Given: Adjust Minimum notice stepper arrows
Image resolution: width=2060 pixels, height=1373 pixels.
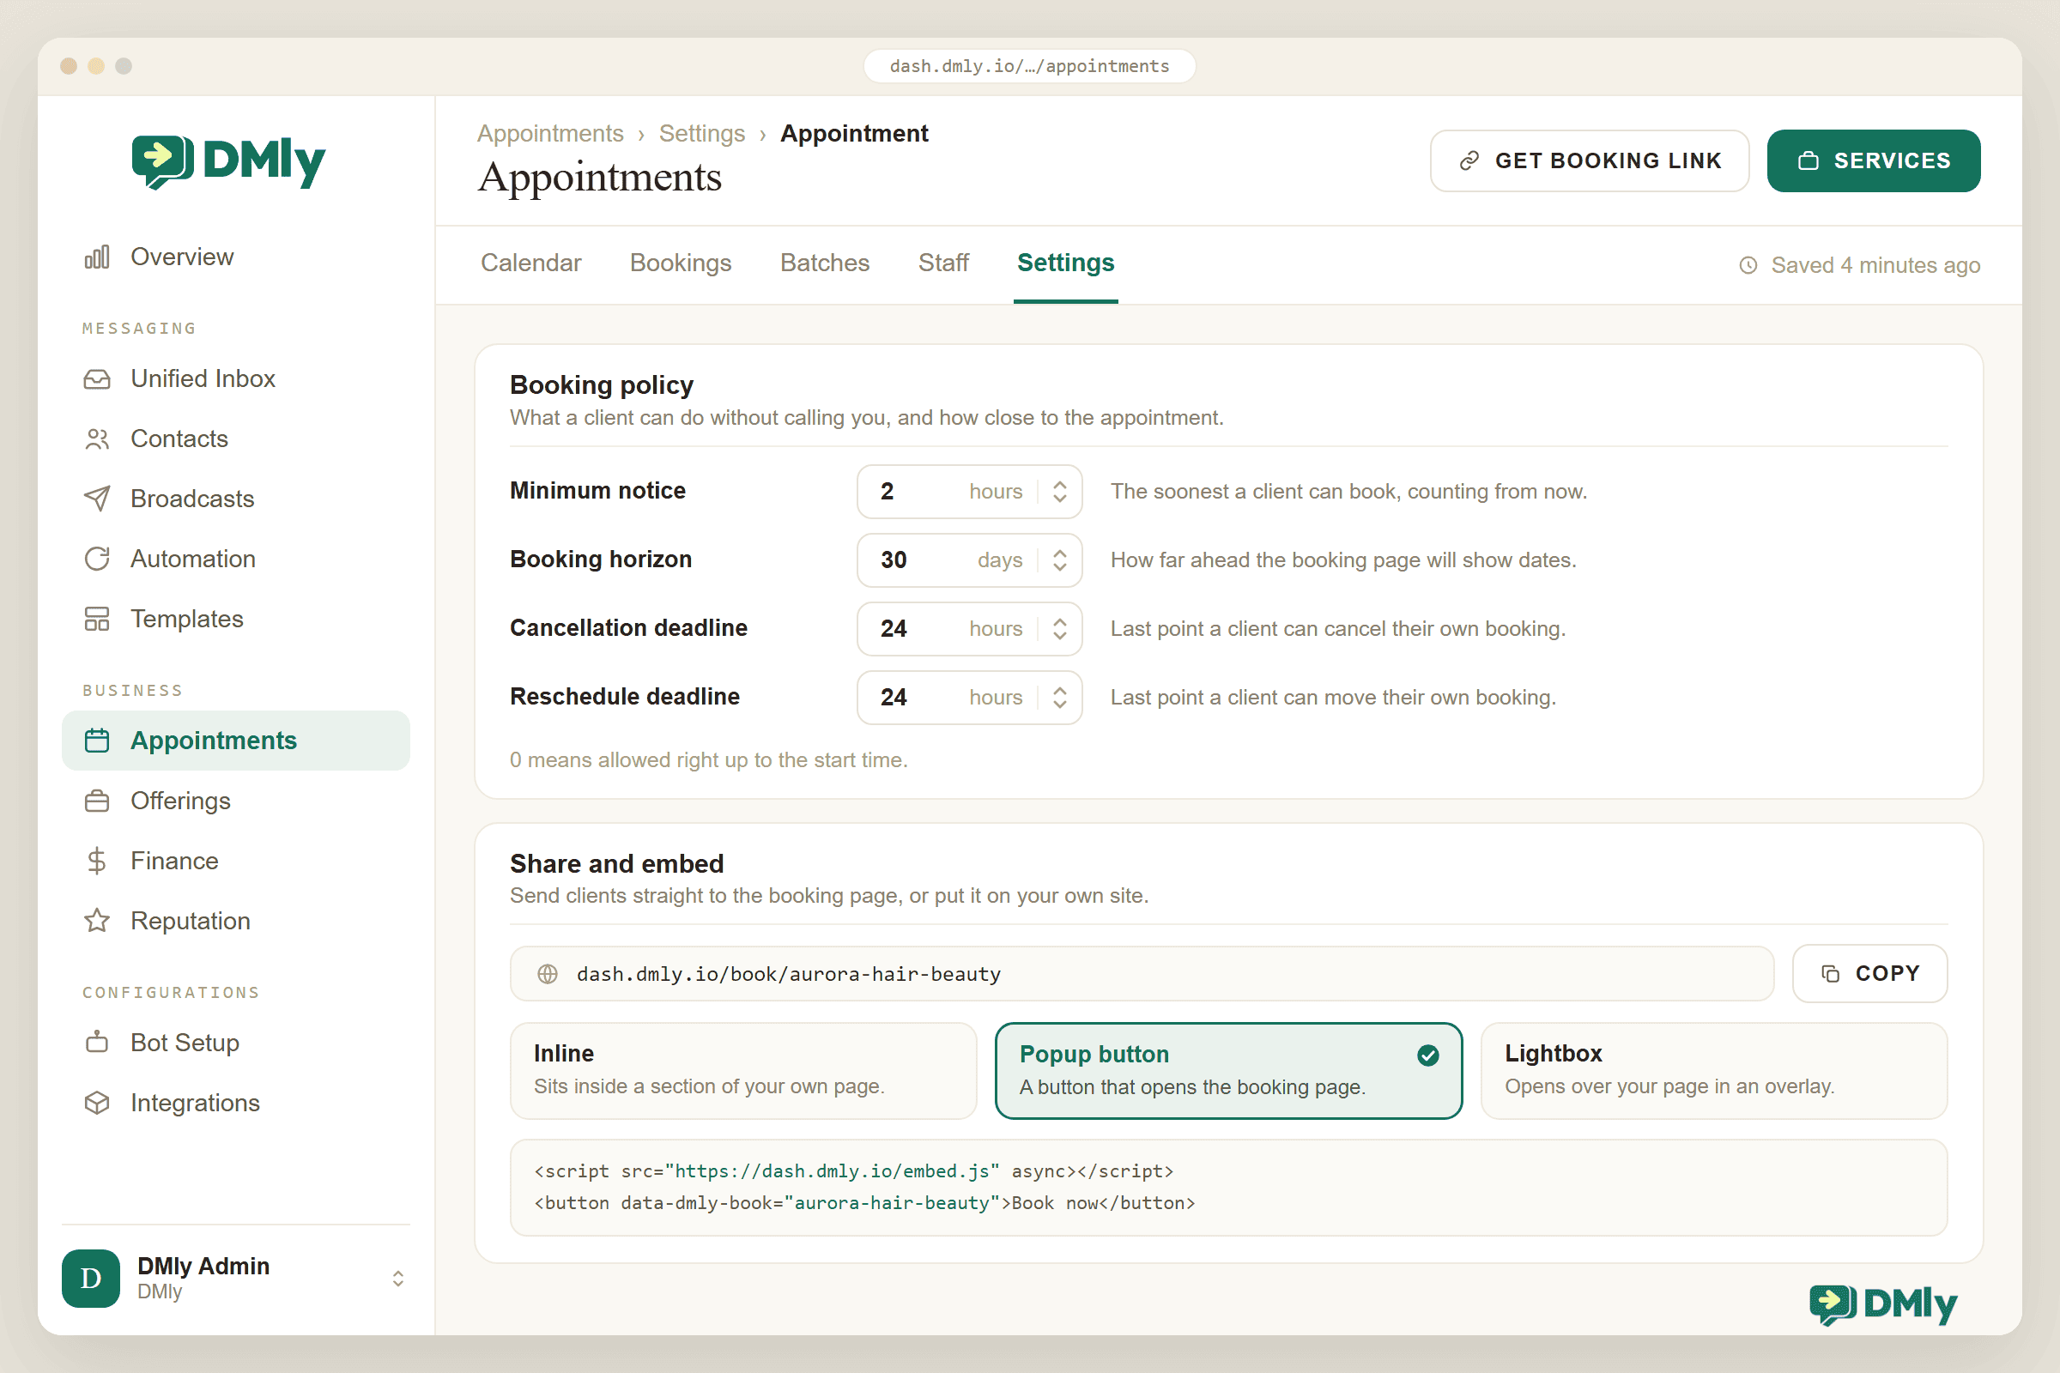Looking at the screenshot, I should pos(1060,491).
